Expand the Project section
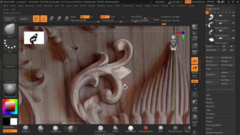Viewport: 240px width, 135px height. [209, 121]
